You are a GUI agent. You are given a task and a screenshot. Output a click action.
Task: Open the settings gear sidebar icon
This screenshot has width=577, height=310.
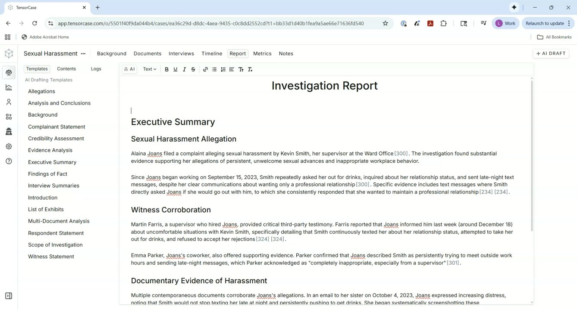(9, 146)
